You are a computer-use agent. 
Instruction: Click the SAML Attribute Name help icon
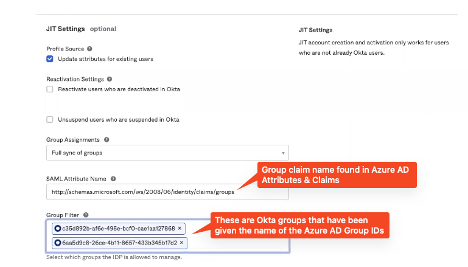pyautogui.click(x=113, y=179)
